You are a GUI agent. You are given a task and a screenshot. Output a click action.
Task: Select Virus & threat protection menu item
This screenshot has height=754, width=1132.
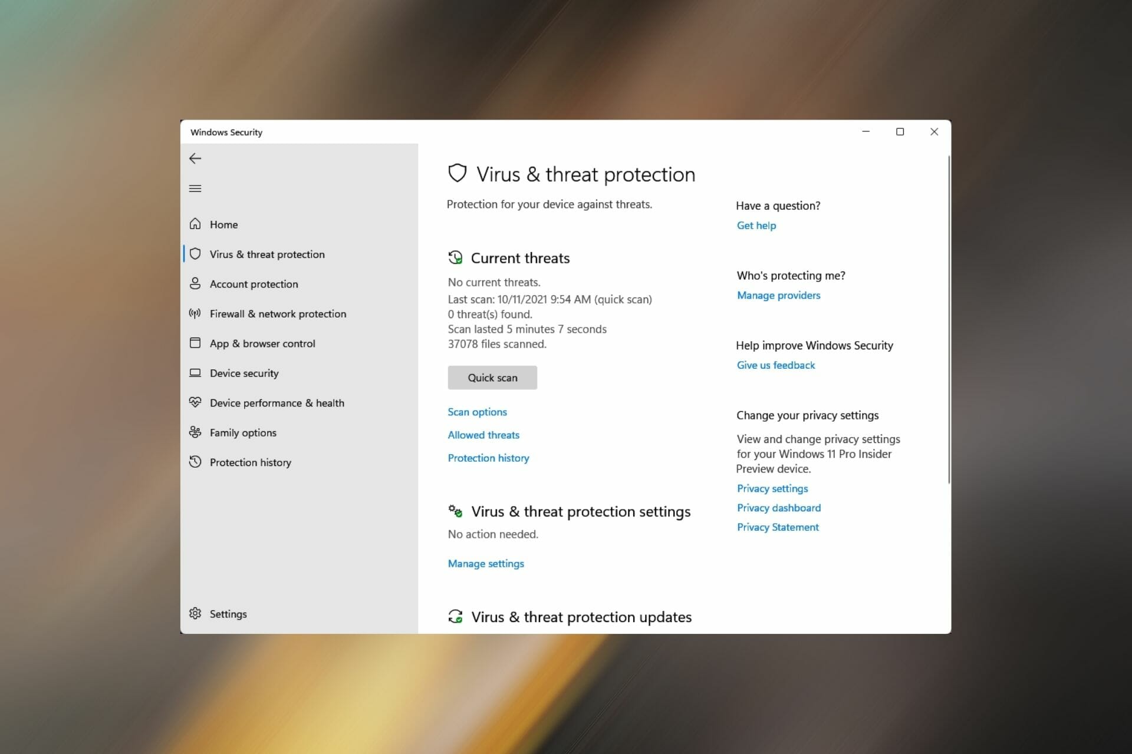(x=267, y=253)
